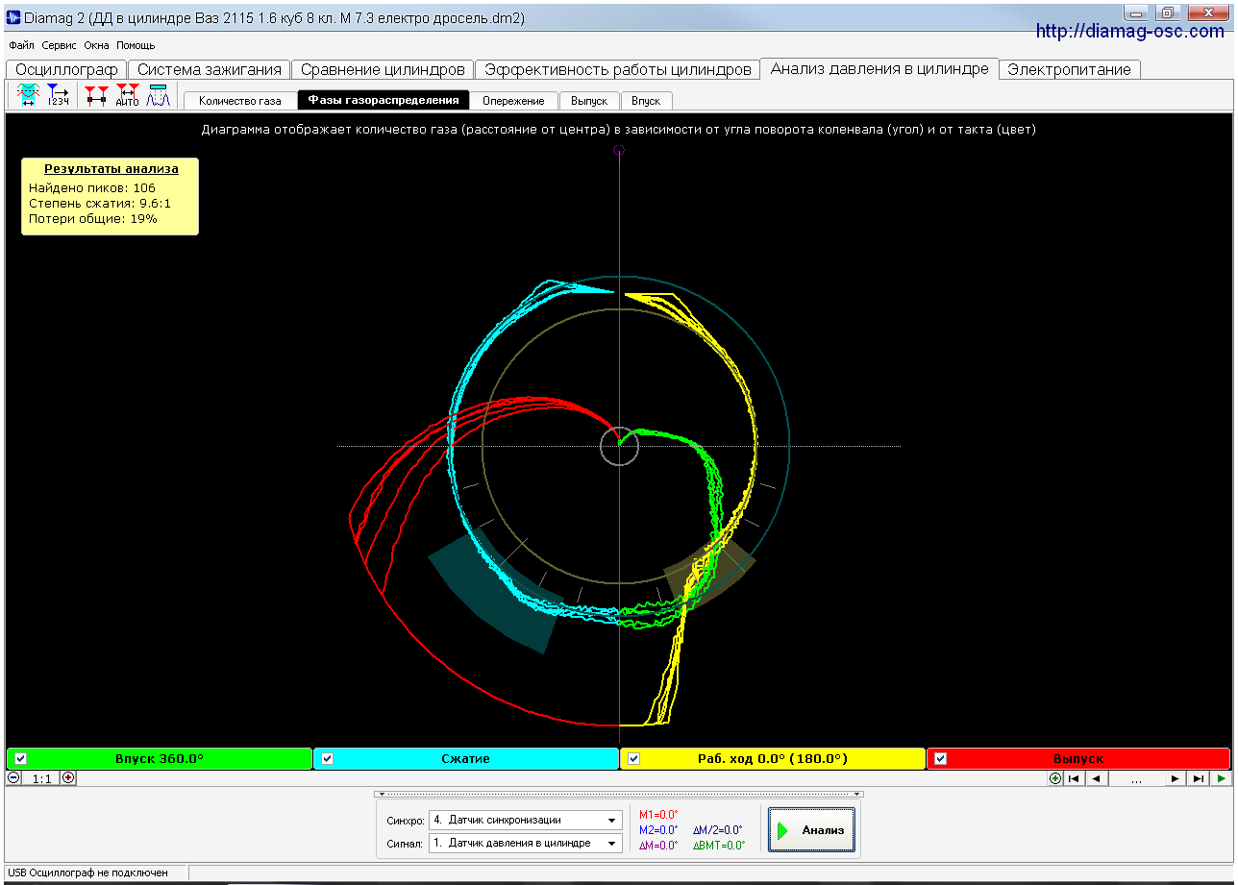Click the Diamag app icon in title bar
The height and width of the screenshot is (885, 1238).
click(x=13, y=17)
